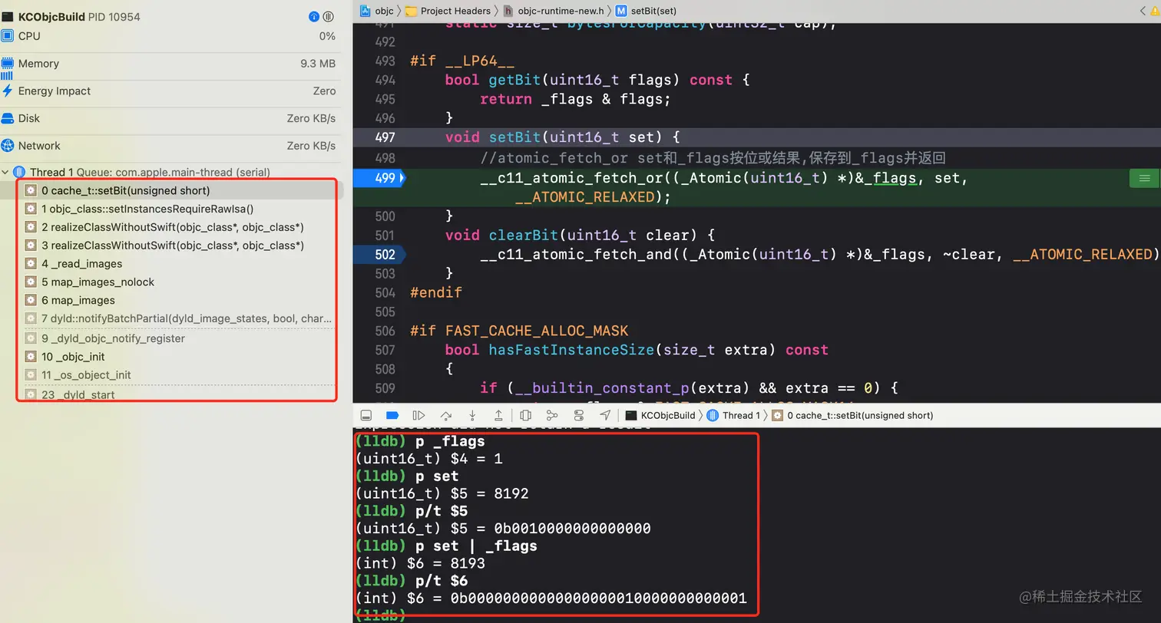
Task: Open the Memory gauge report
Action: coord(169,64)
